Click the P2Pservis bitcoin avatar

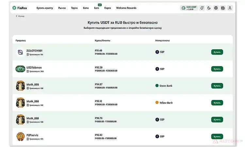pyautogui.click(x=21, y=137)
